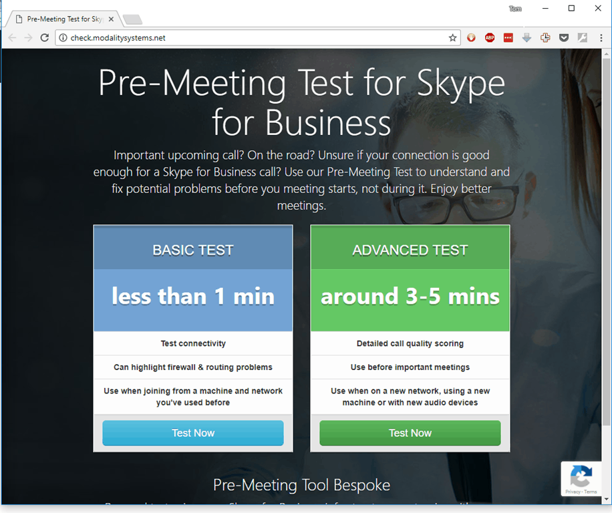Click the blue Test Now button for Basic Test
This screenshot has width=612, height=513.
193,433
